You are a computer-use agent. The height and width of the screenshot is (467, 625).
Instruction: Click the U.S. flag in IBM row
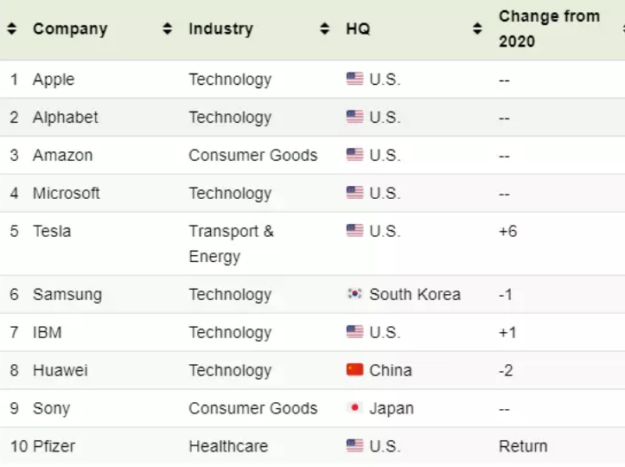click(x=354, y=332)
